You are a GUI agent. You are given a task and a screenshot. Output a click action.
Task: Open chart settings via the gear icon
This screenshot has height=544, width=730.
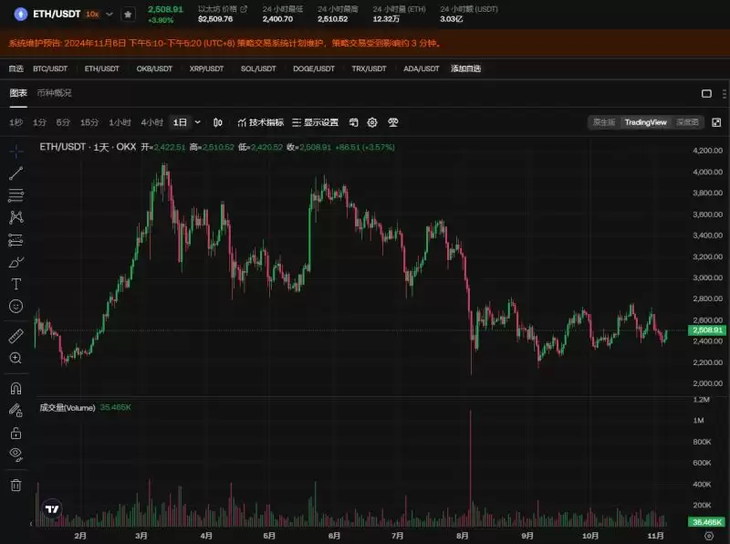[x=372, y=121]
